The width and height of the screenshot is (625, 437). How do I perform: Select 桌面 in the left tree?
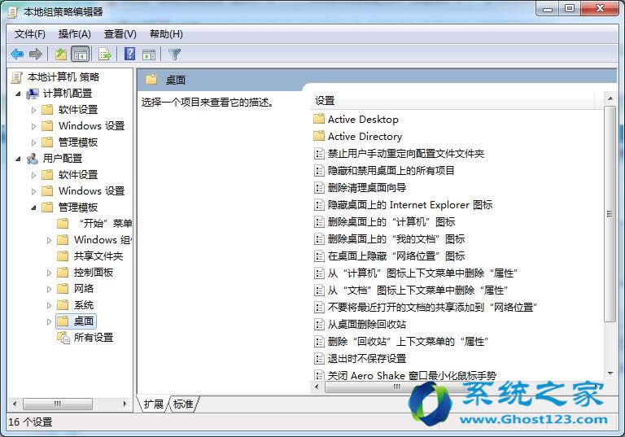(x=84, y=321)
